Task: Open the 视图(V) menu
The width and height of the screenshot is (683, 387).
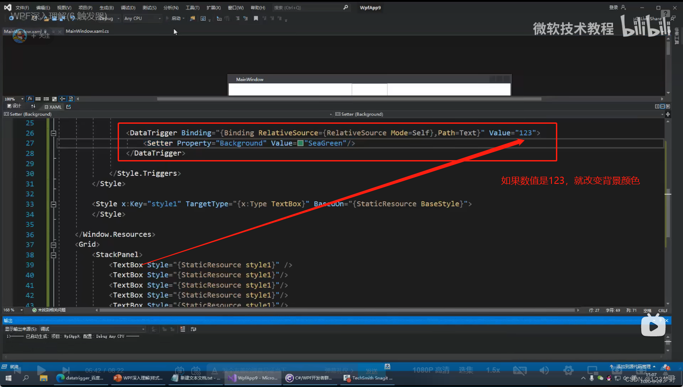Action: (64, 8)
